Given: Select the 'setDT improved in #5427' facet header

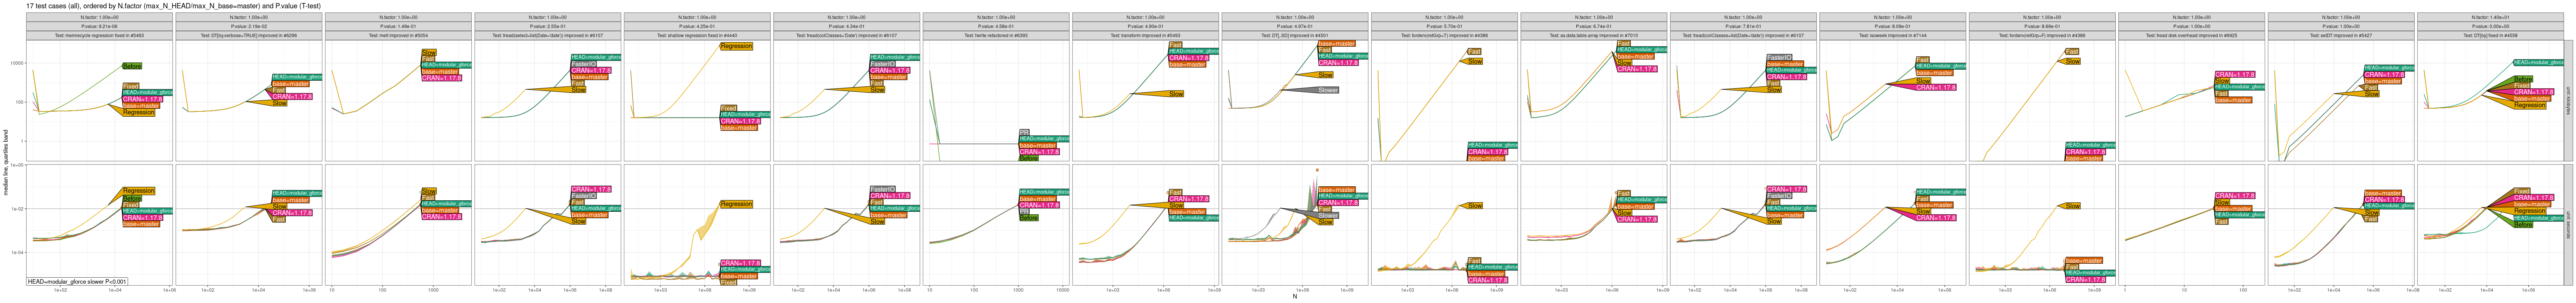Looking at the screenshot, I should pos(2340,35).
